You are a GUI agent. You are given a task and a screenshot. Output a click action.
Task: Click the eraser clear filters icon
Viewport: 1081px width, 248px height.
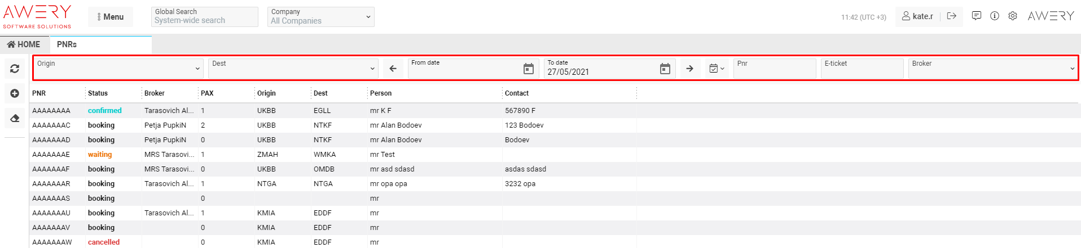pos(15,118)
